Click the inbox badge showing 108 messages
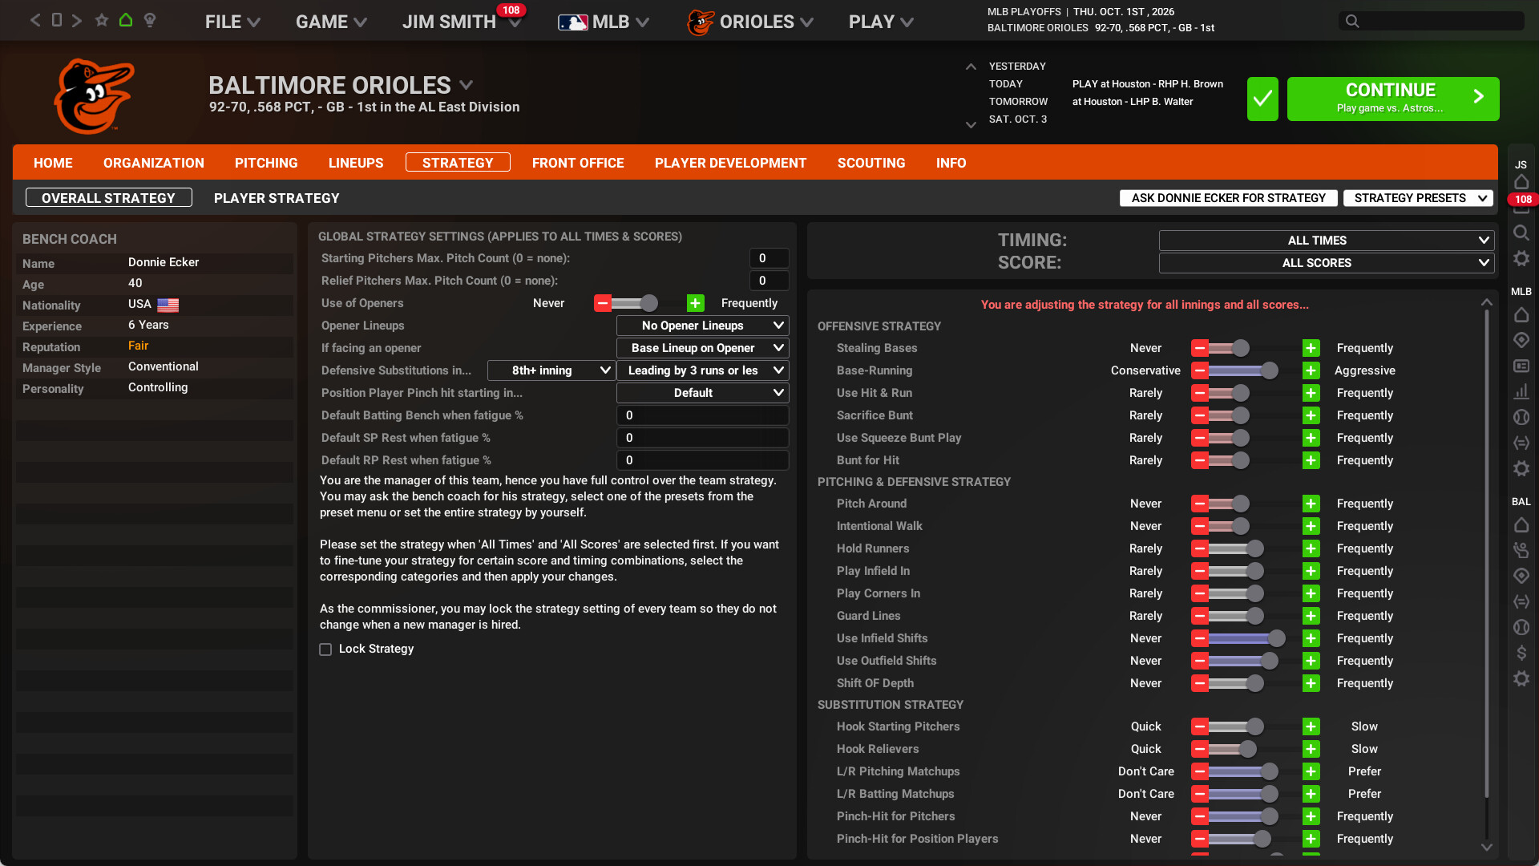Screen dimensions: 1539x866 (x=1522, y=200)
